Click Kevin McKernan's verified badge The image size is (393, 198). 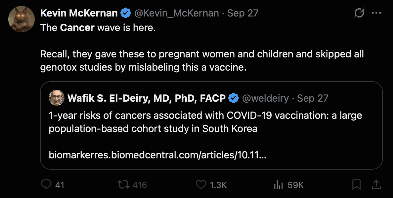click(x=125, y=14)
